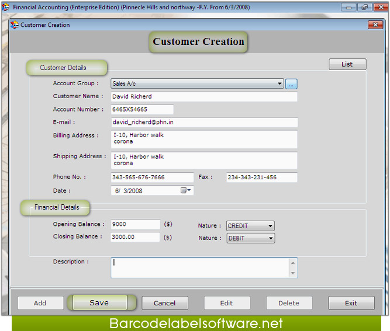
Task: Focus the Fax number field
Action: [x=262, y=177]
